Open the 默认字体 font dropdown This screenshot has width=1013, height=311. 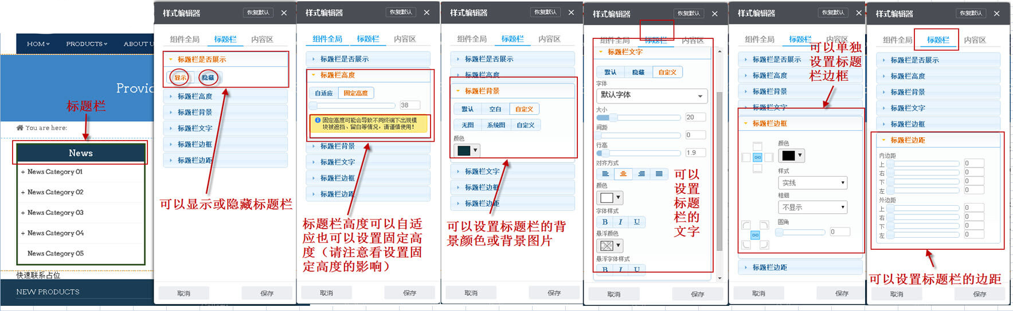[651, 95]
